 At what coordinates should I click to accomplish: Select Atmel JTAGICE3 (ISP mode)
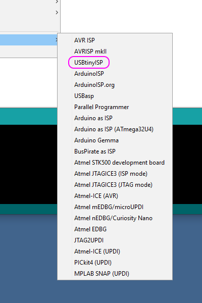pos(115,174)
